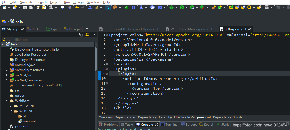Click the blue upload deploy icon

click(90, 7)
